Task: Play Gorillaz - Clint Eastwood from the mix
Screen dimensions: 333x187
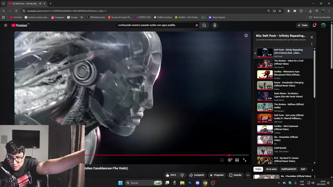Action: pos(284,129)
